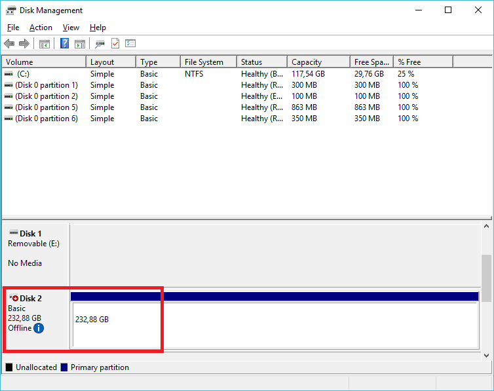This screenshot has width=494, height=391.
Task: Click the 25 % free cell
Action: 406,74
